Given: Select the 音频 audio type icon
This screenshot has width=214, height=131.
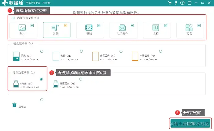Looking at the screenshot, I should pyautogui.click(x=55, y=28).
